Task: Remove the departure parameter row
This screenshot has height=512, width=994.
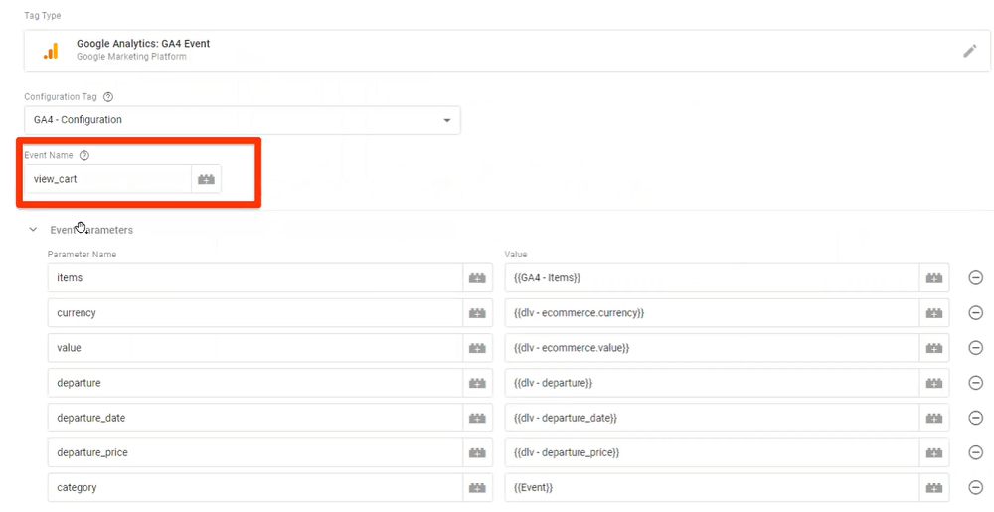Action: point(976,383)
